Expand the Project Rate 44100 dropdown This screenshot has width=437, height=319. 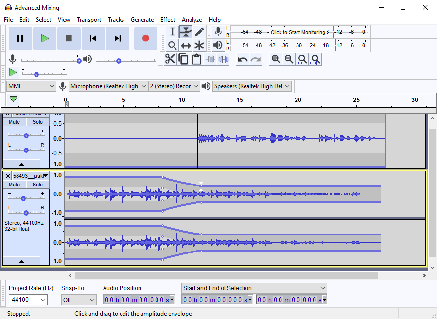coord(28,300)
